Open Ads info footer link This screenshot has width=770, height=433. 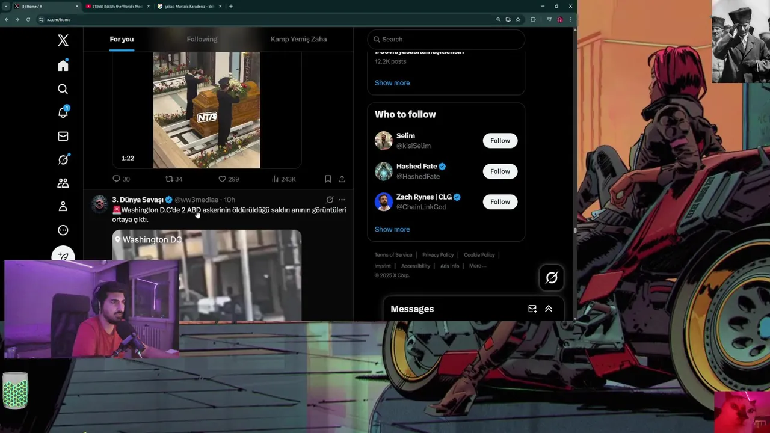(x=449, y=266)
